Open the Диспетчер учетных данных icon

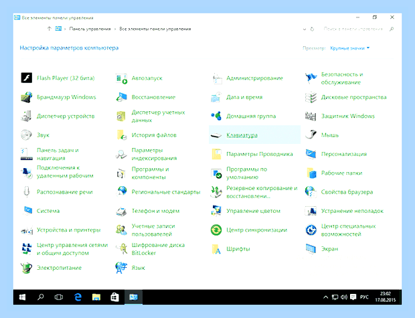click(121, 116)
